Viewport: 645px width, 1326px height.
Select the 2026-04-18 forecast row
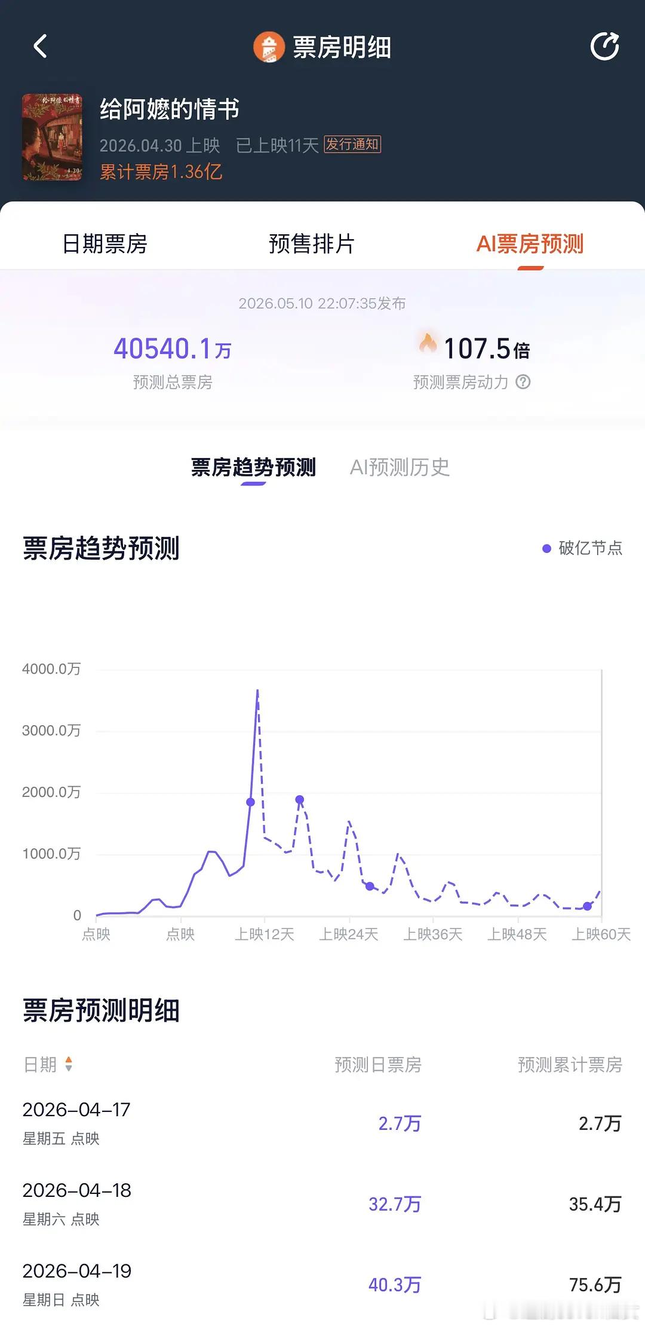coord(322,1204)
